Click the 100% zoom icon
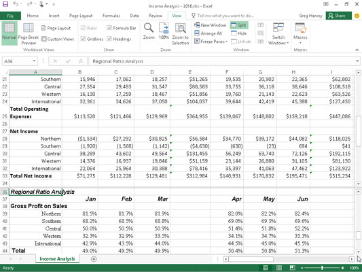 164,28
